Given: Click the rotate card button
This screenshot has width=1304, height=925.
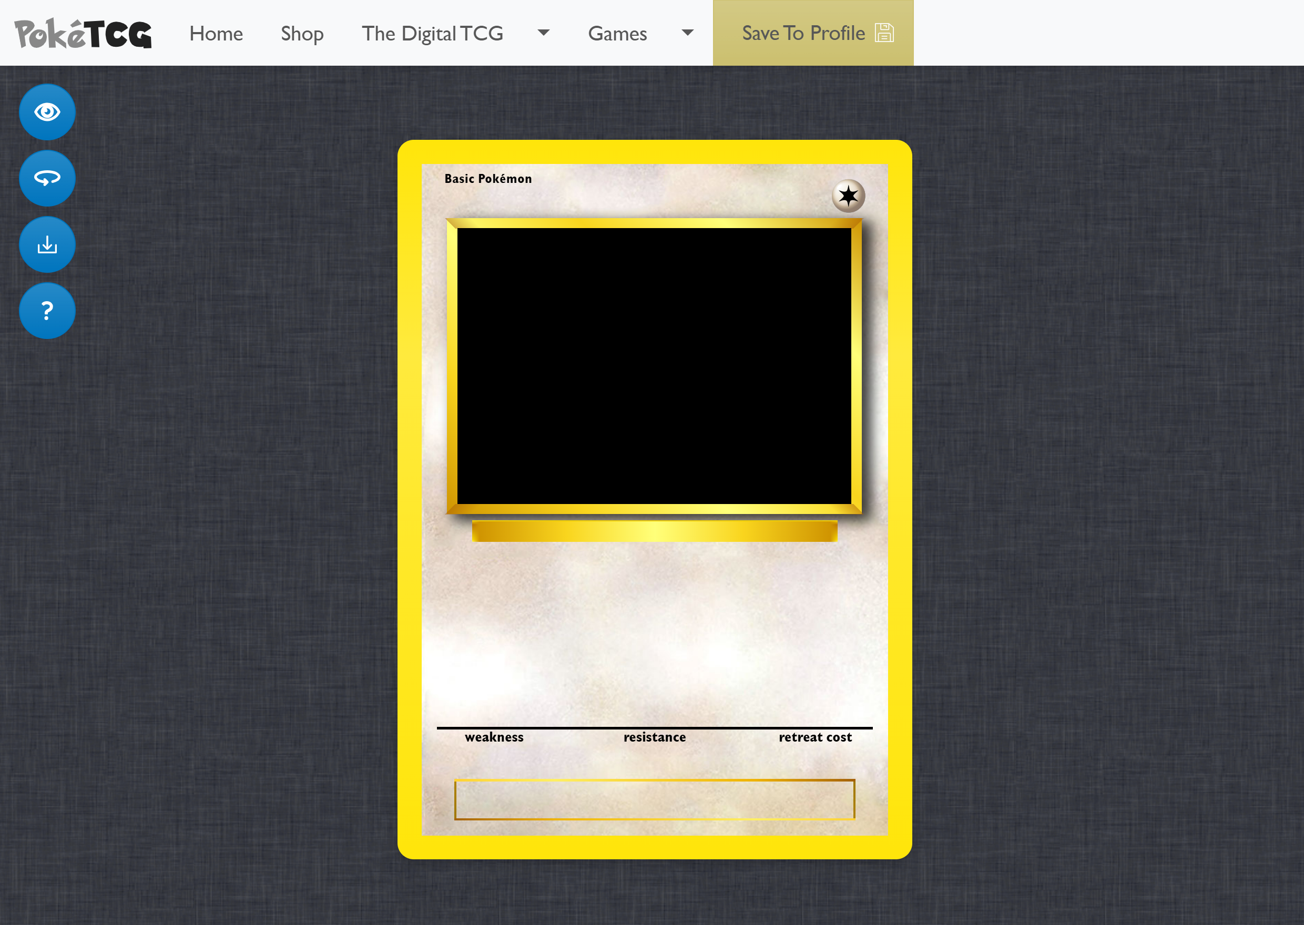Looking at the screenshot, I should click(47, 178).
